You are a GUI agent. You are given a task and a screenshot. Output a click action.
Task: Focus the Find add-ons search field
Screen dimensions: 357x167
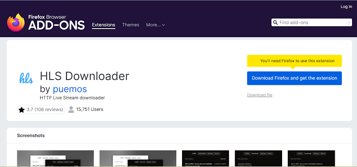click(311, 23)
